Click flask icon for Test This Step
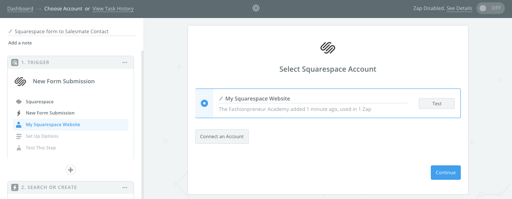512x199 pixels. [x=19, y=148]
